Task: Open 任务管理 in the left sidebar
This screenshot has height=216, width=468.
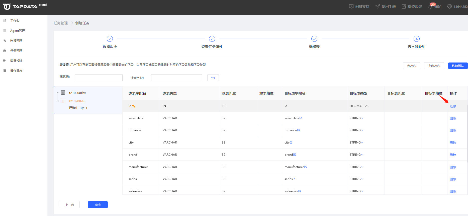Action: (x=16, y=51)
